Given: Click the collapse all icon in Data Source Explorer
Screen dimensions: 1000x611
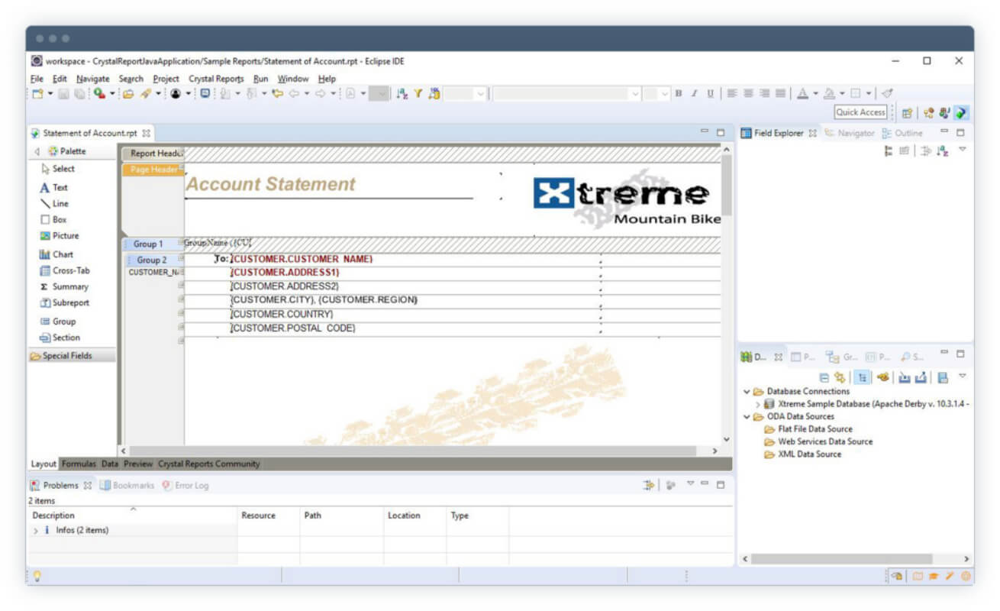Looking at the screenshot, I should click(x=824, y=377).
